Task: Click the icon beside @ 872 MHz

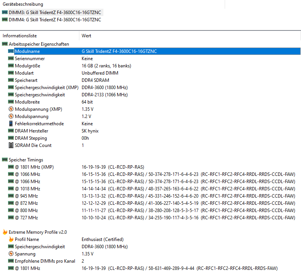Action: pyautogui.click(x=11, y=203)
